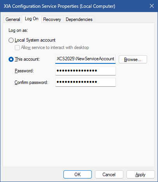The image size is (158, 182).
Task: Choose the Local System account radio button
Action: click(11, 40)
